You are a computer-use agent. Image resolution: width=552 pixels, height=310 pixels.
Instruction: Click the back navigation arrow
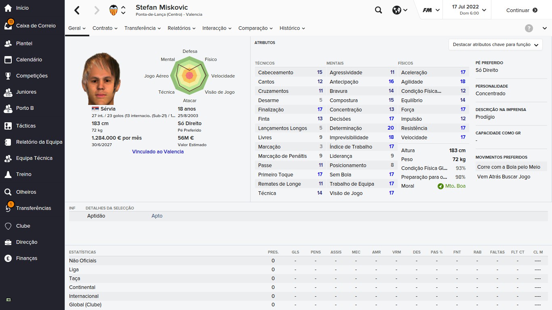77,10
